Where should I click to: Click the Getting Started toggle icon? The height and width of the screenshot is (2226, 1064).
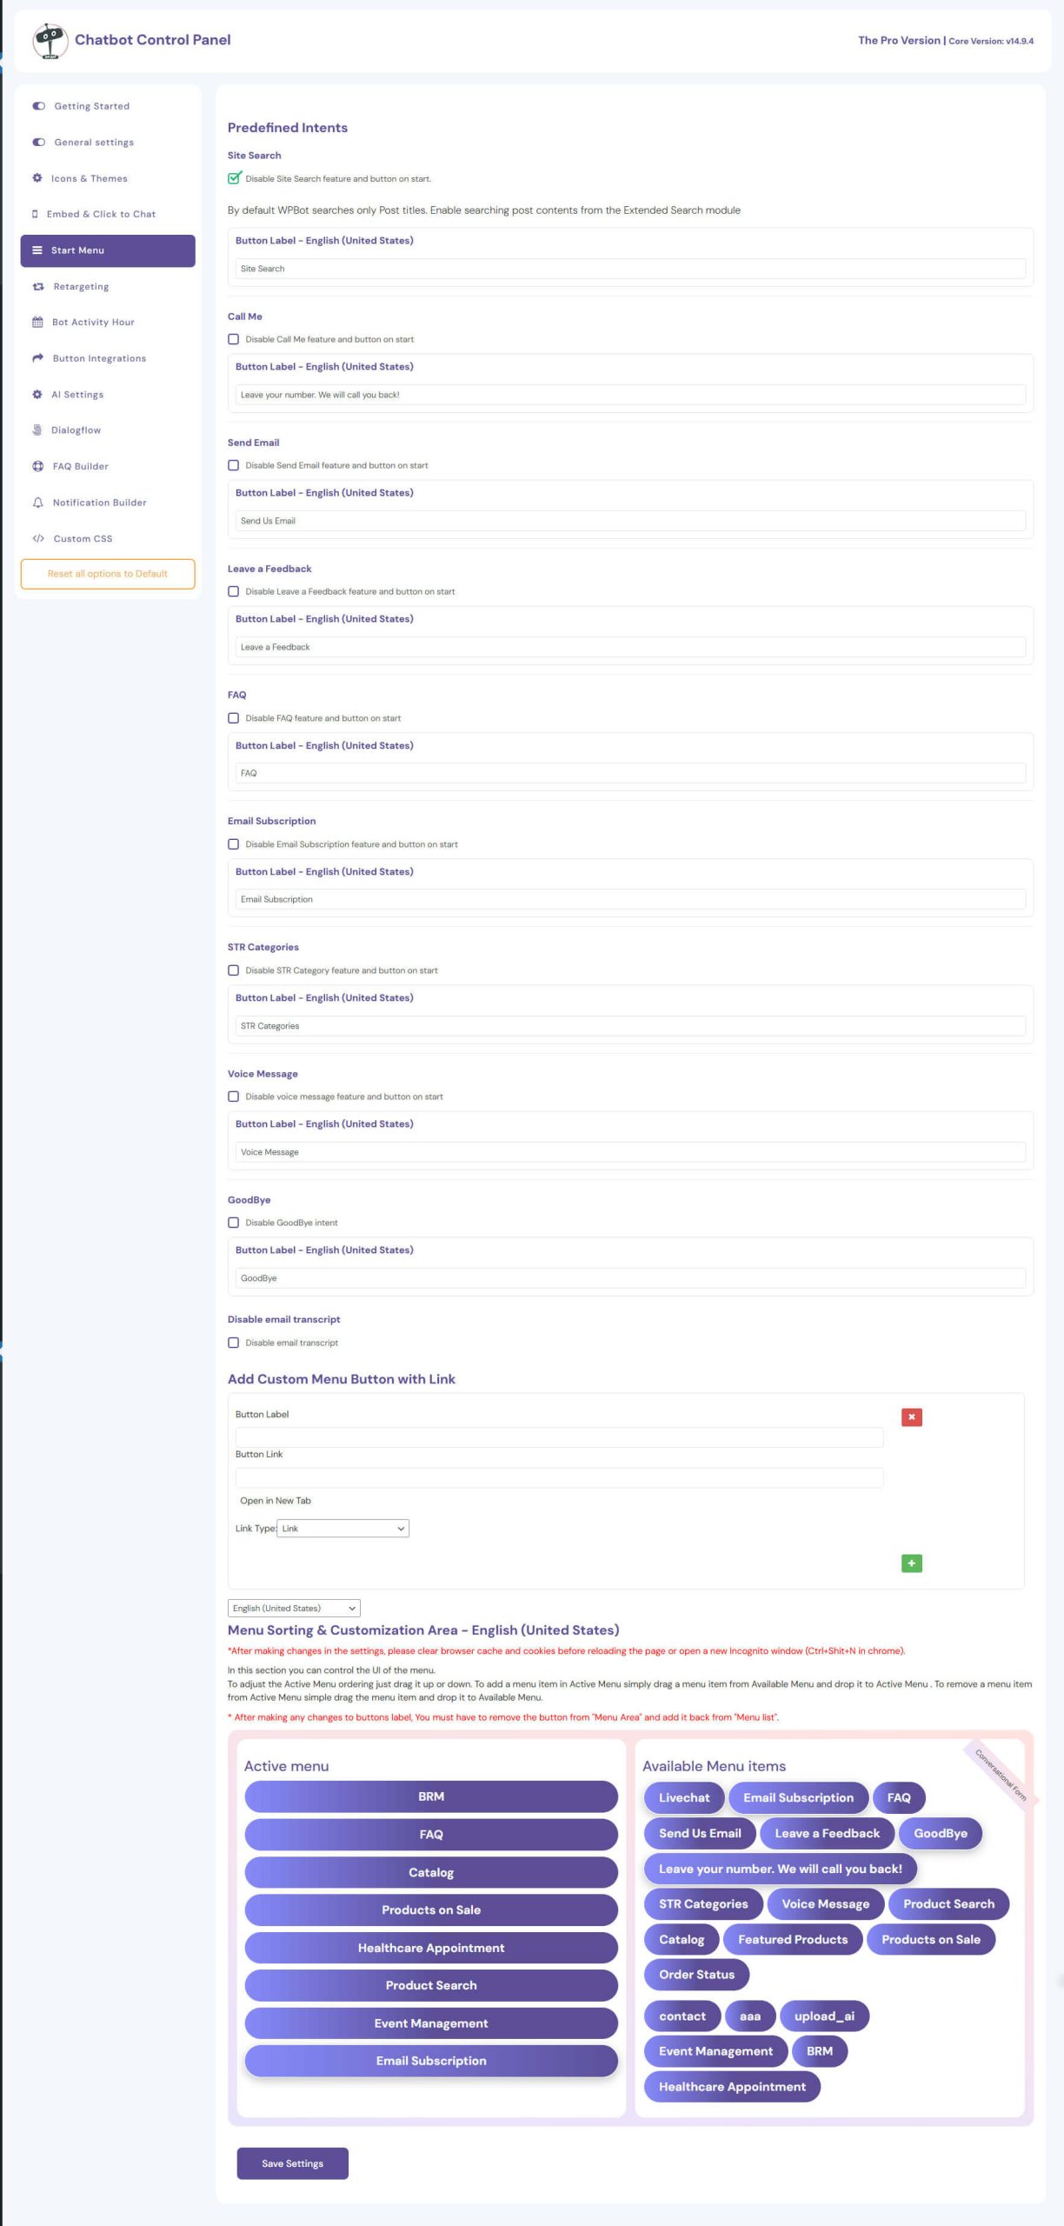click(x=38, y=106)
